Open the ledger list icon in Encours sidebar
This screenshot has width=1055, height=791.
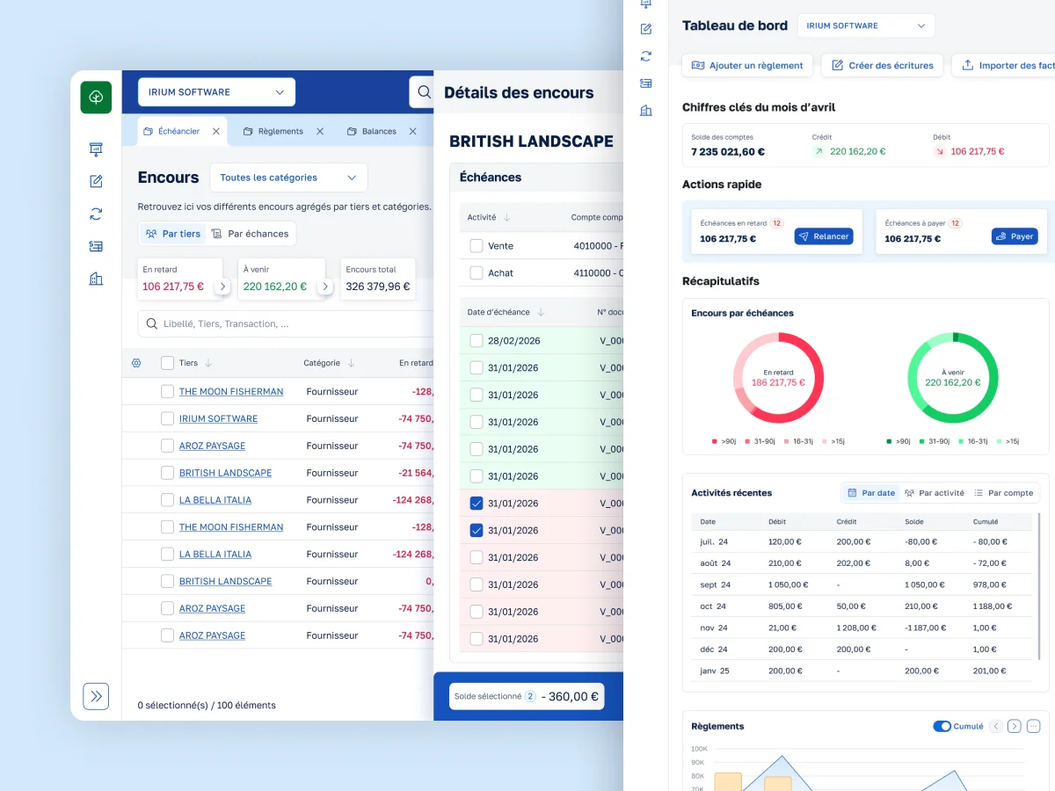(96, 246)
